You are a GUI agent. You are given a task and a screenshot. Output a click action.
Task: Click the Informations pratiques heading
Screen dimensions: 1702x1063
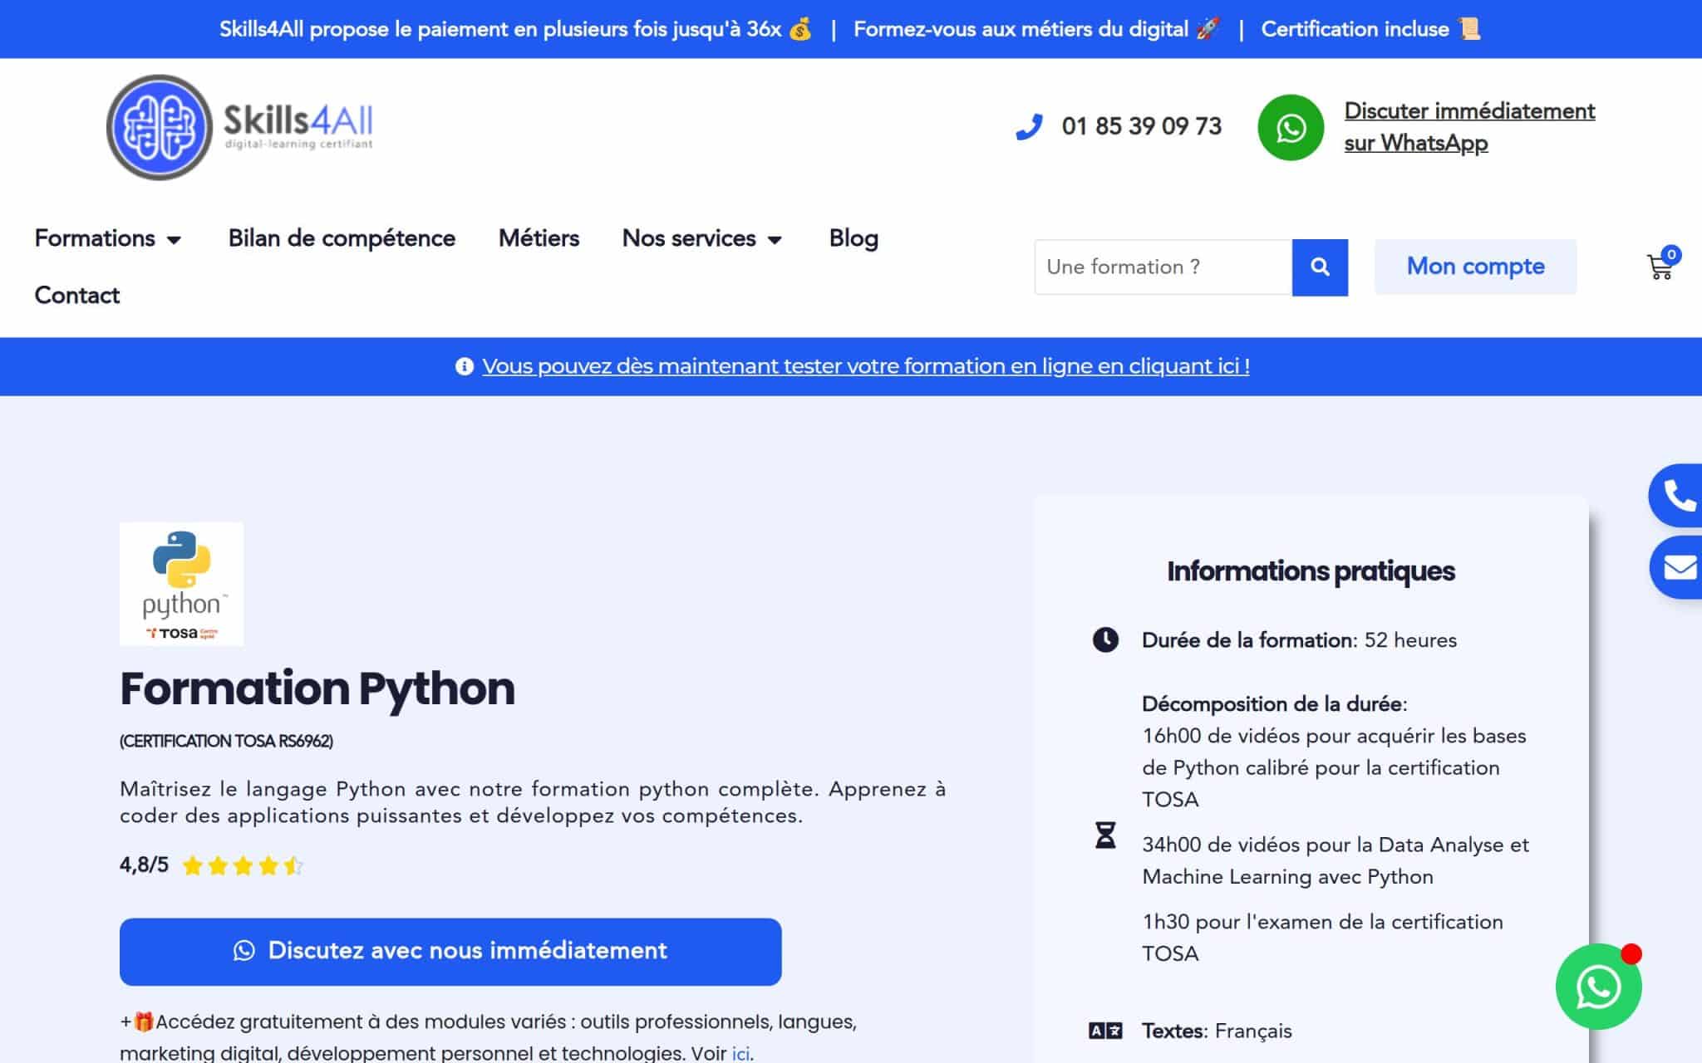click(x=1311, y=571)
